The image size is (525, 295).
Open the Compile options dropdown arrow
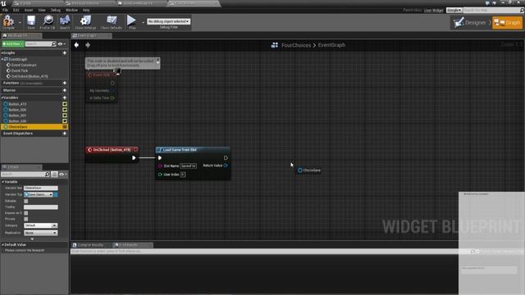pyautogui.click(x=20, y=22)
